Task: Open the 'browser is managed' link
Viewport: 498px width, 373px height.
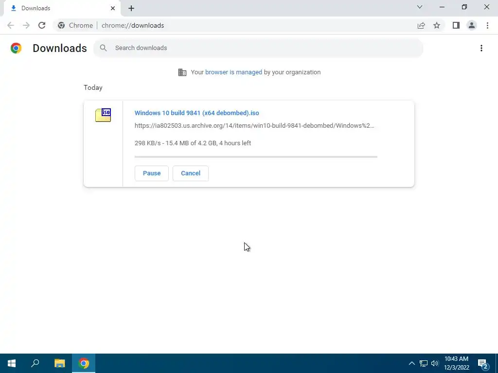Action: [234, 72]
